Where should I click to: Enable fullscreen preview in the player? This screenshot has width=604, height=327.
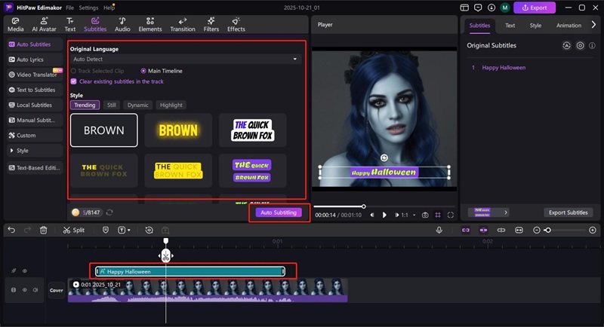[x=451, y=215]
